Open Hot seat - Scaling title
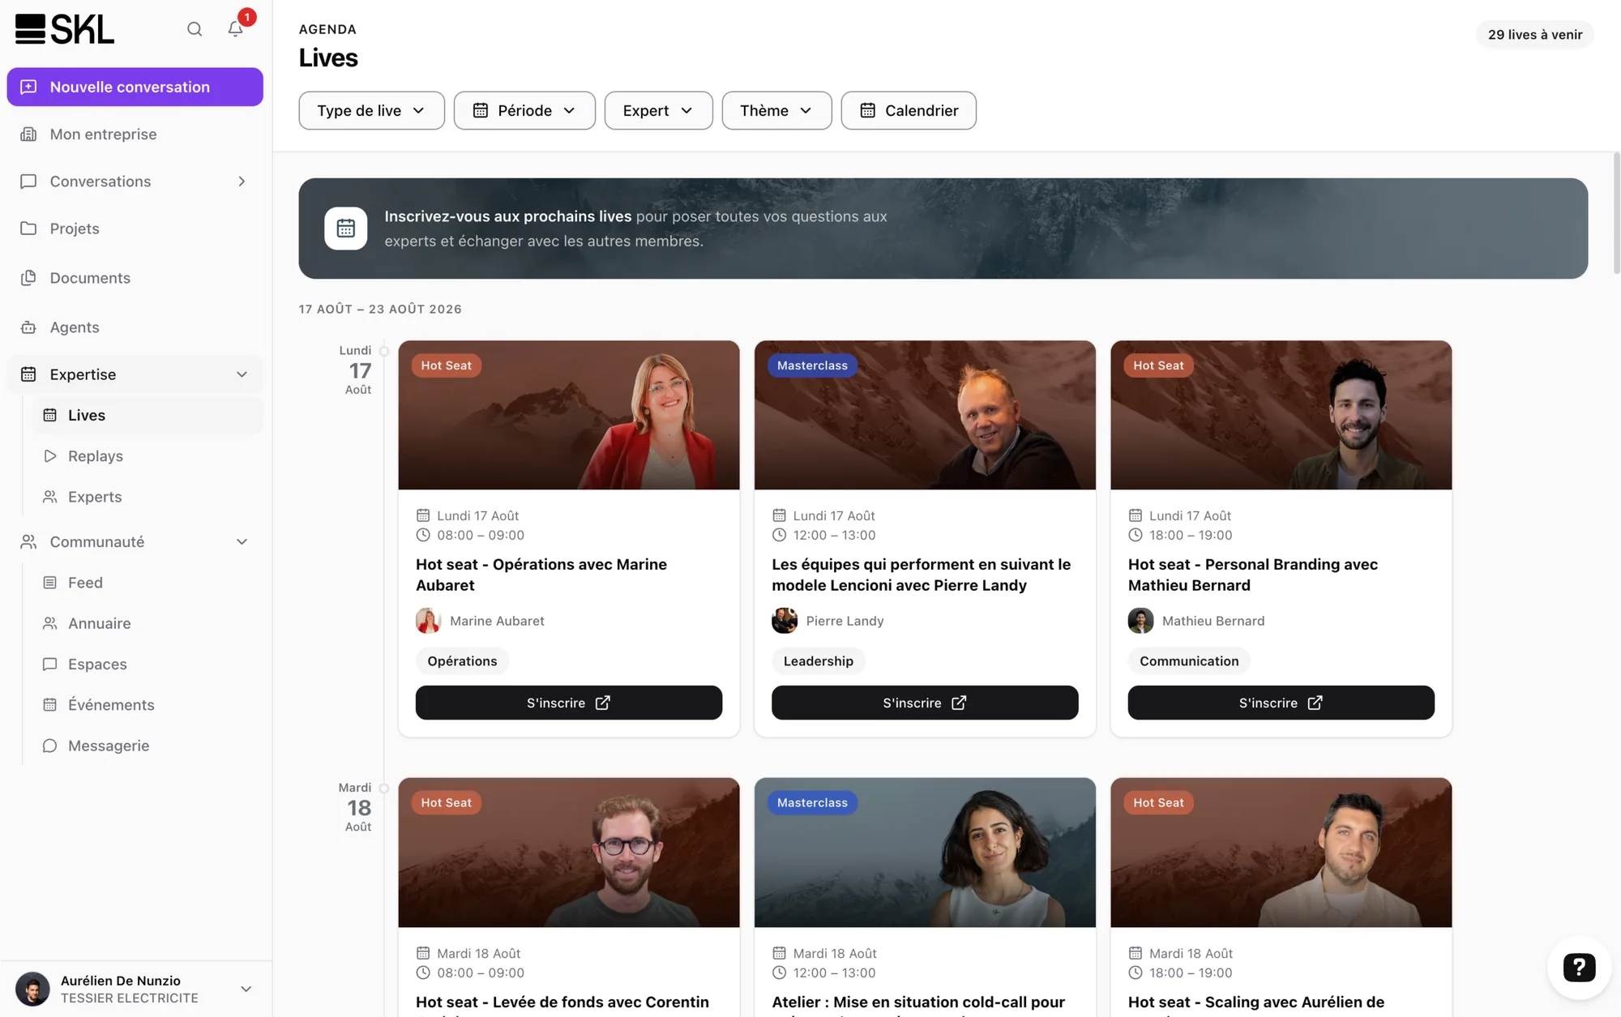This screenshot has width=1621, height=1017. click(1256, 1002)
